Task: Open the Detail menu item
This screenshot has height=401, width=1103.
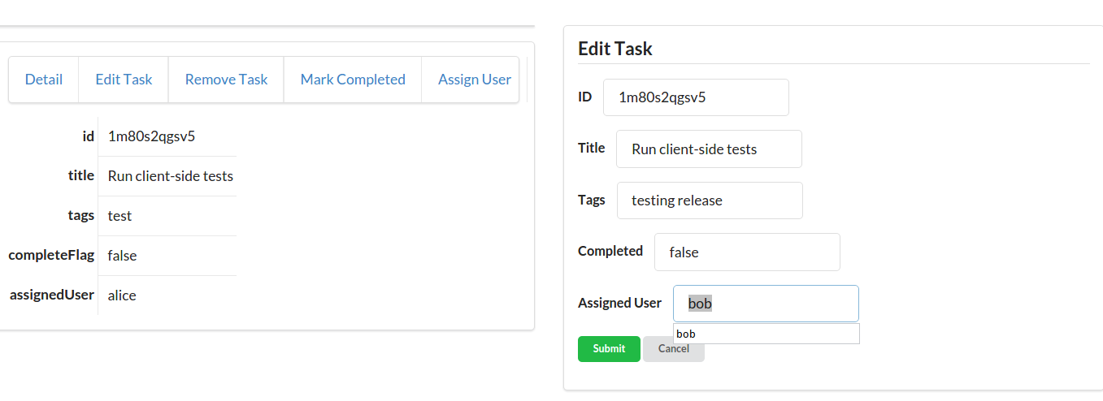Action: click(44, 80)
